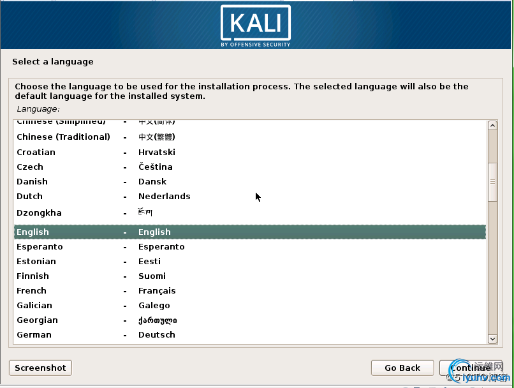Choose the Dzongkha language row
Image resolution: width=514 pixels, height=388 pixels.
pyautogui.click(x=39, y=213)
